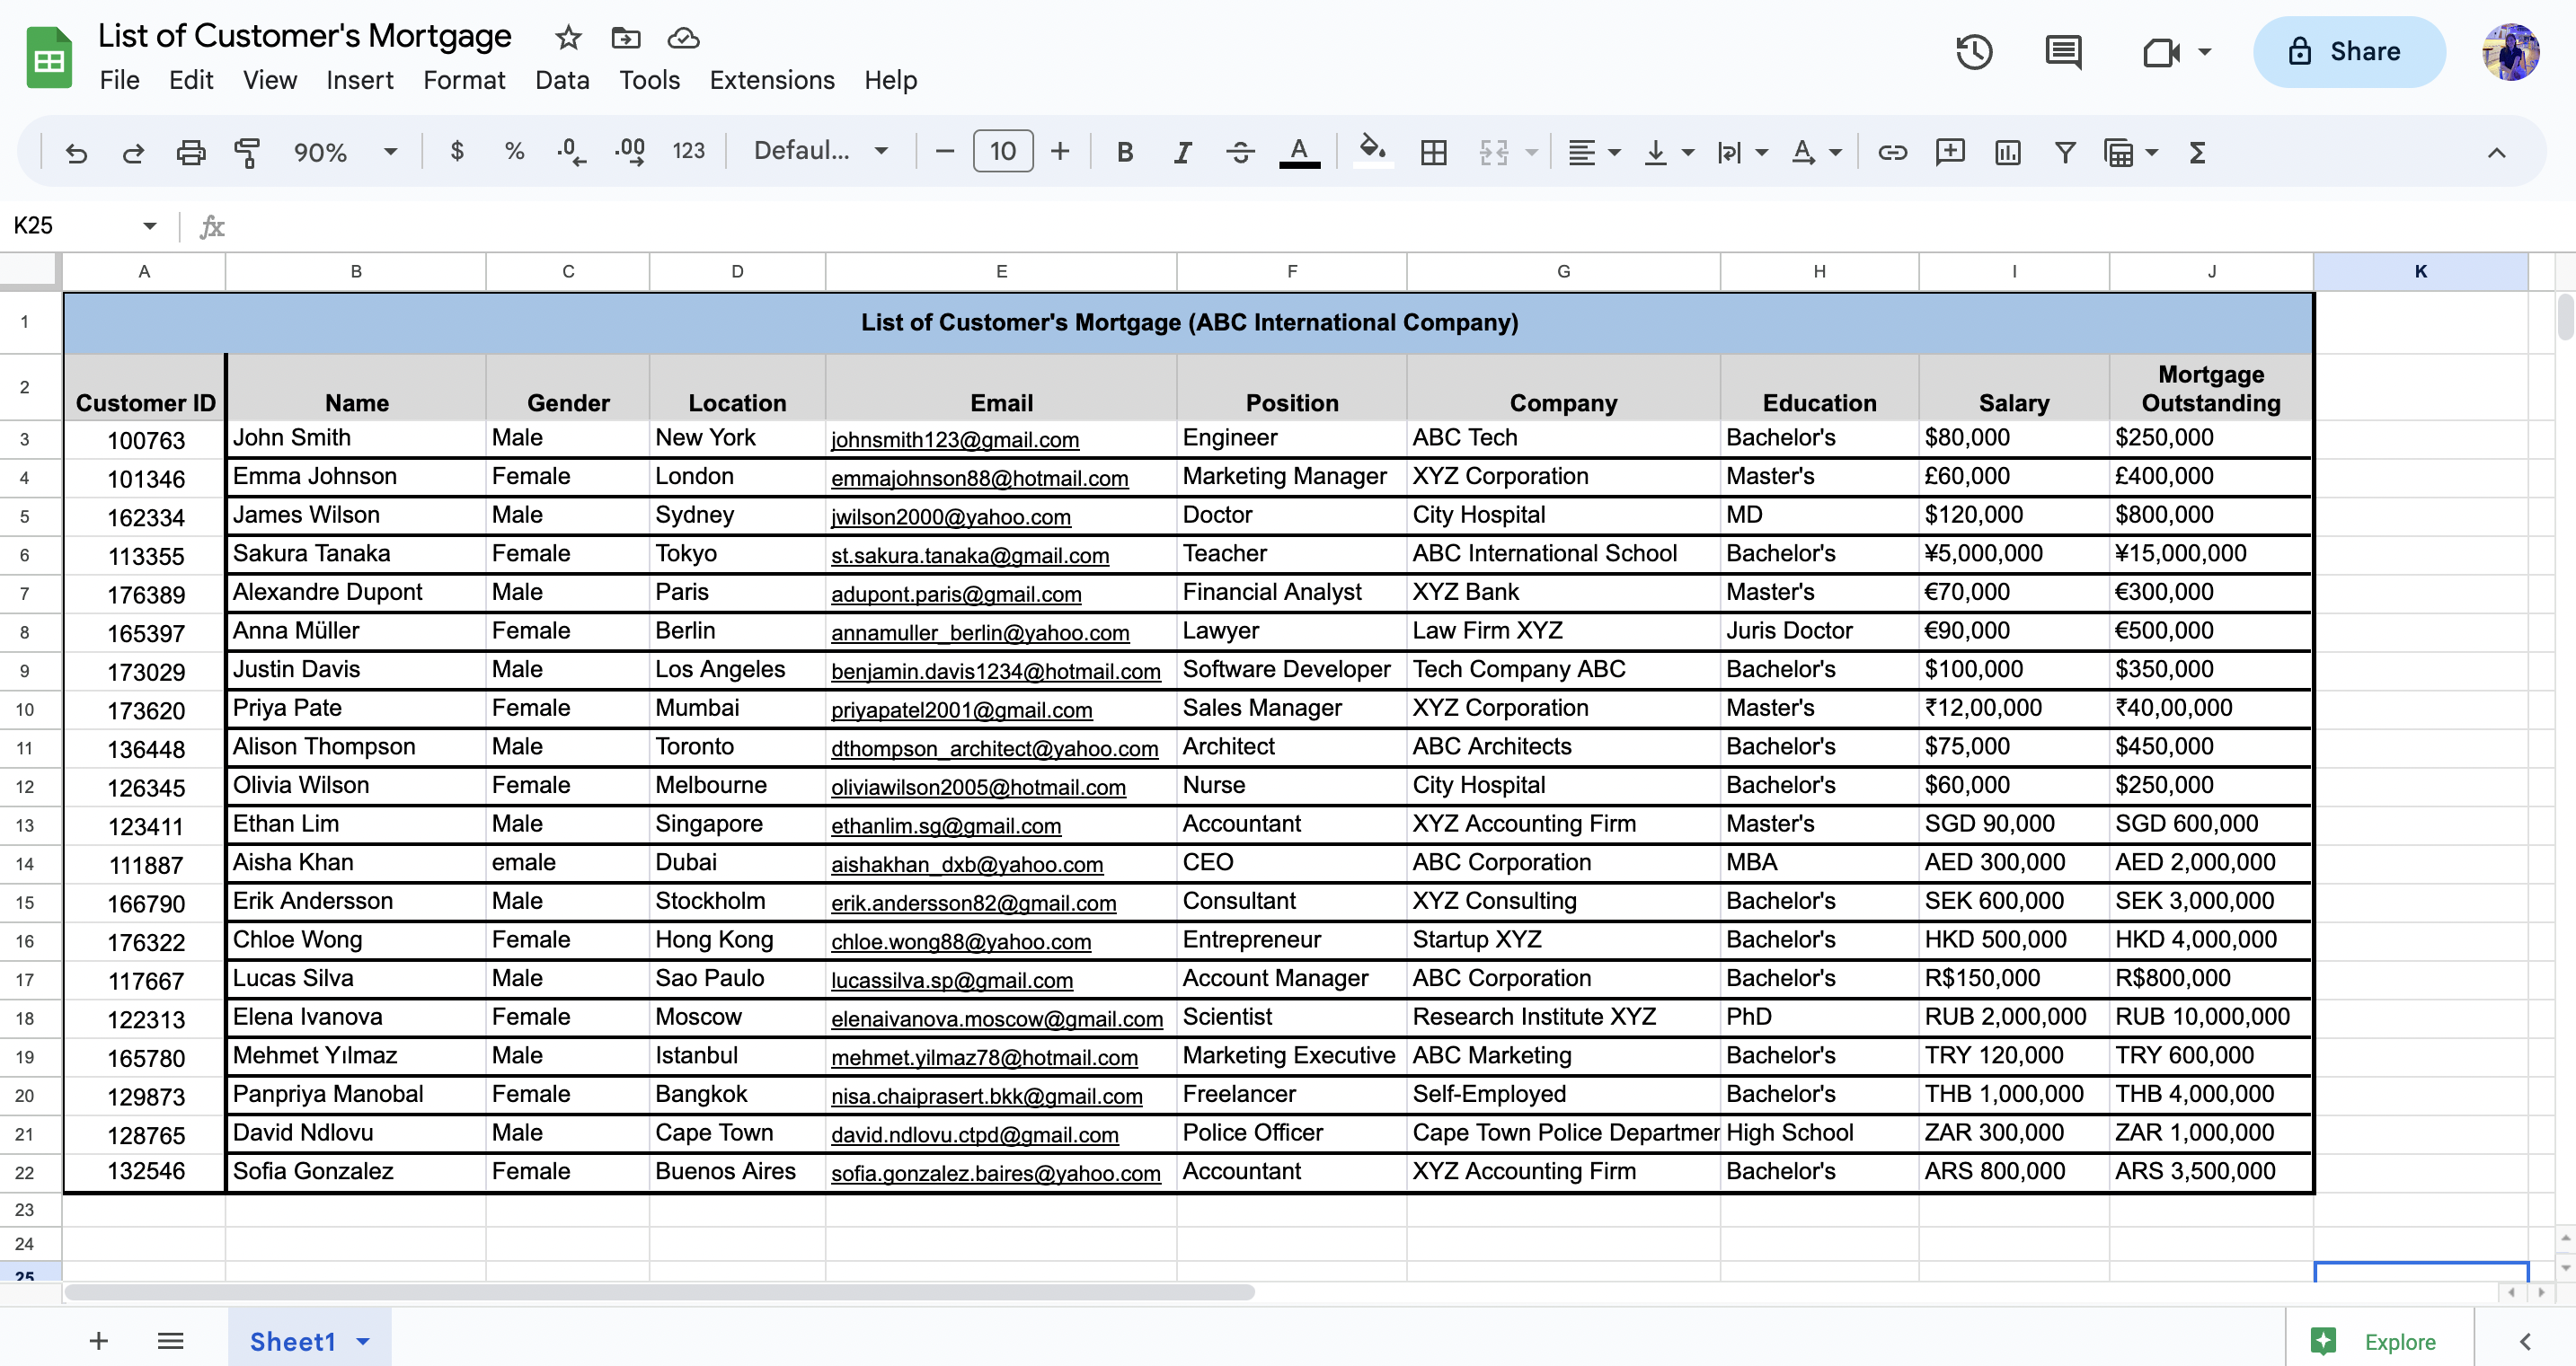The image size is (2576, 1366).
Task: Click the Explore button
Action: [x=2379, y=1341]
